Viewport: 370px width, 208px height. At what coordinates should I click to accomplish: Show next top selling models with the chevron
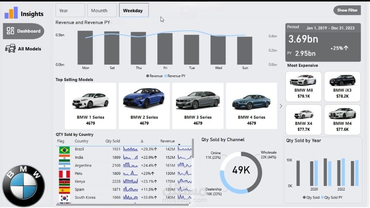click(x=281, y=106)
